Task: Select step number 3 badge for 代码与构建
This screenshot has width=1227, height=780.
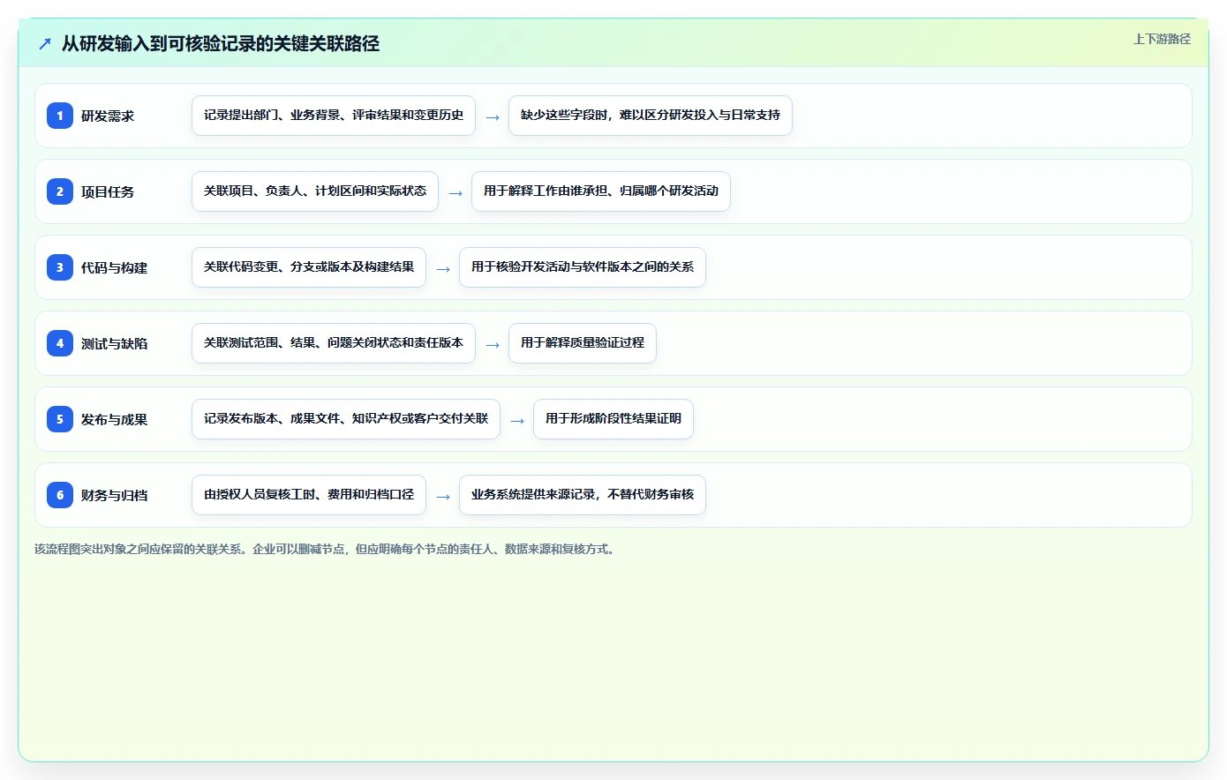Action: point(60,267)
